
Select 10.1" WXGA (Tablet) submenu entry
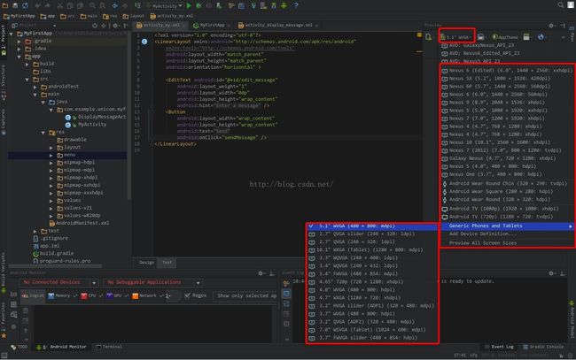[372, 249]
